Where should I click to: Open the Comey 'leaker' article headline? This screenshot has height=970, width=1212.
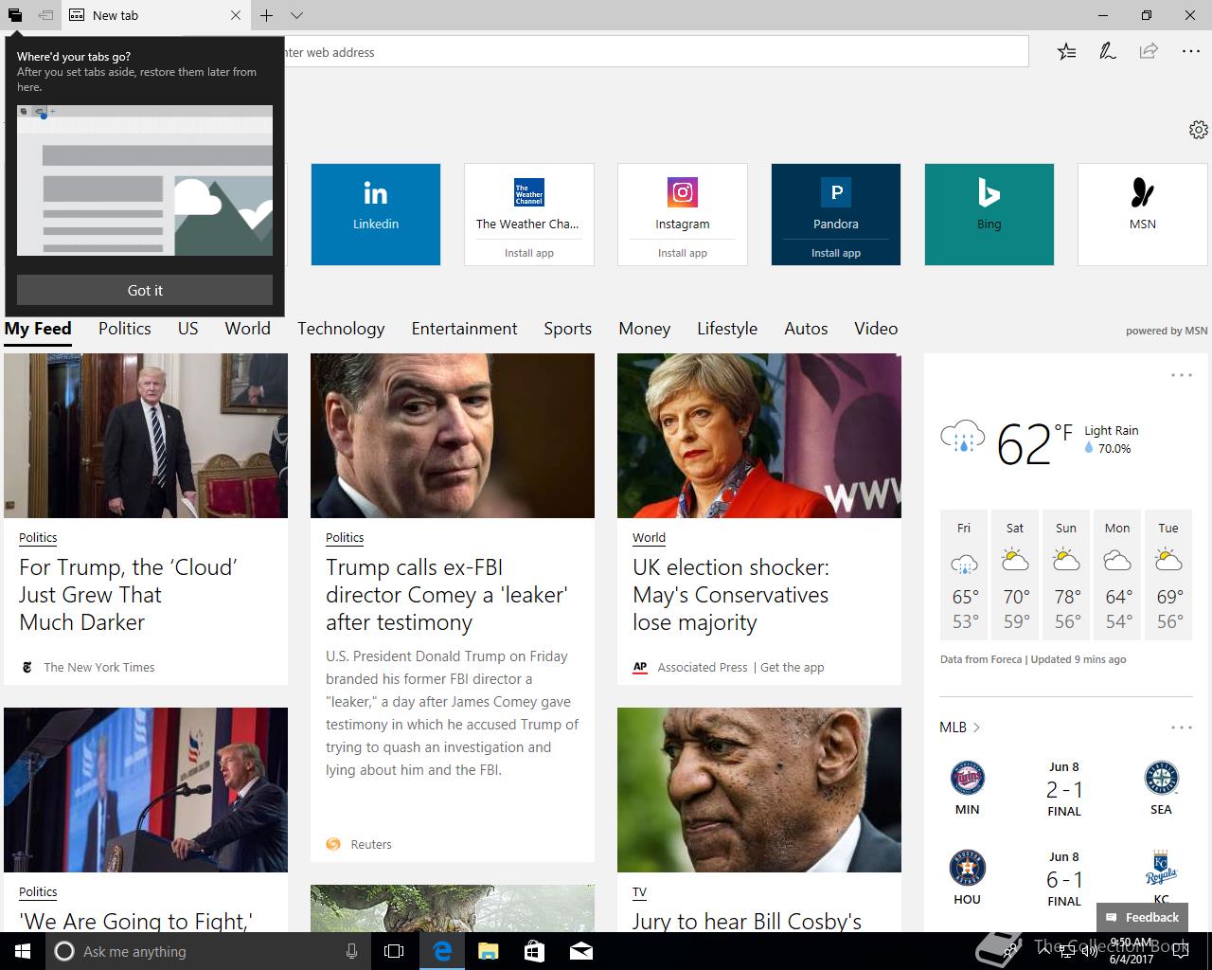[447, 595]
